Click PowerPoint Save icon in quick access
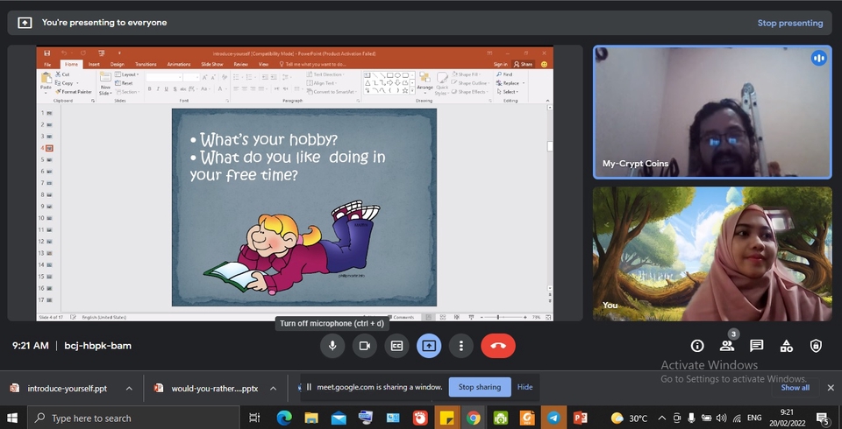This screenshot has width=842, height=429. [47, 53]
